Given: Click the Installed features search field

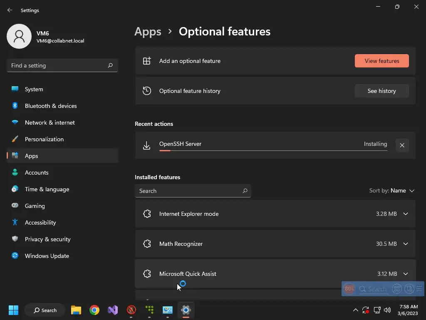Looking at the screenshot, I should tap(193, 191).
